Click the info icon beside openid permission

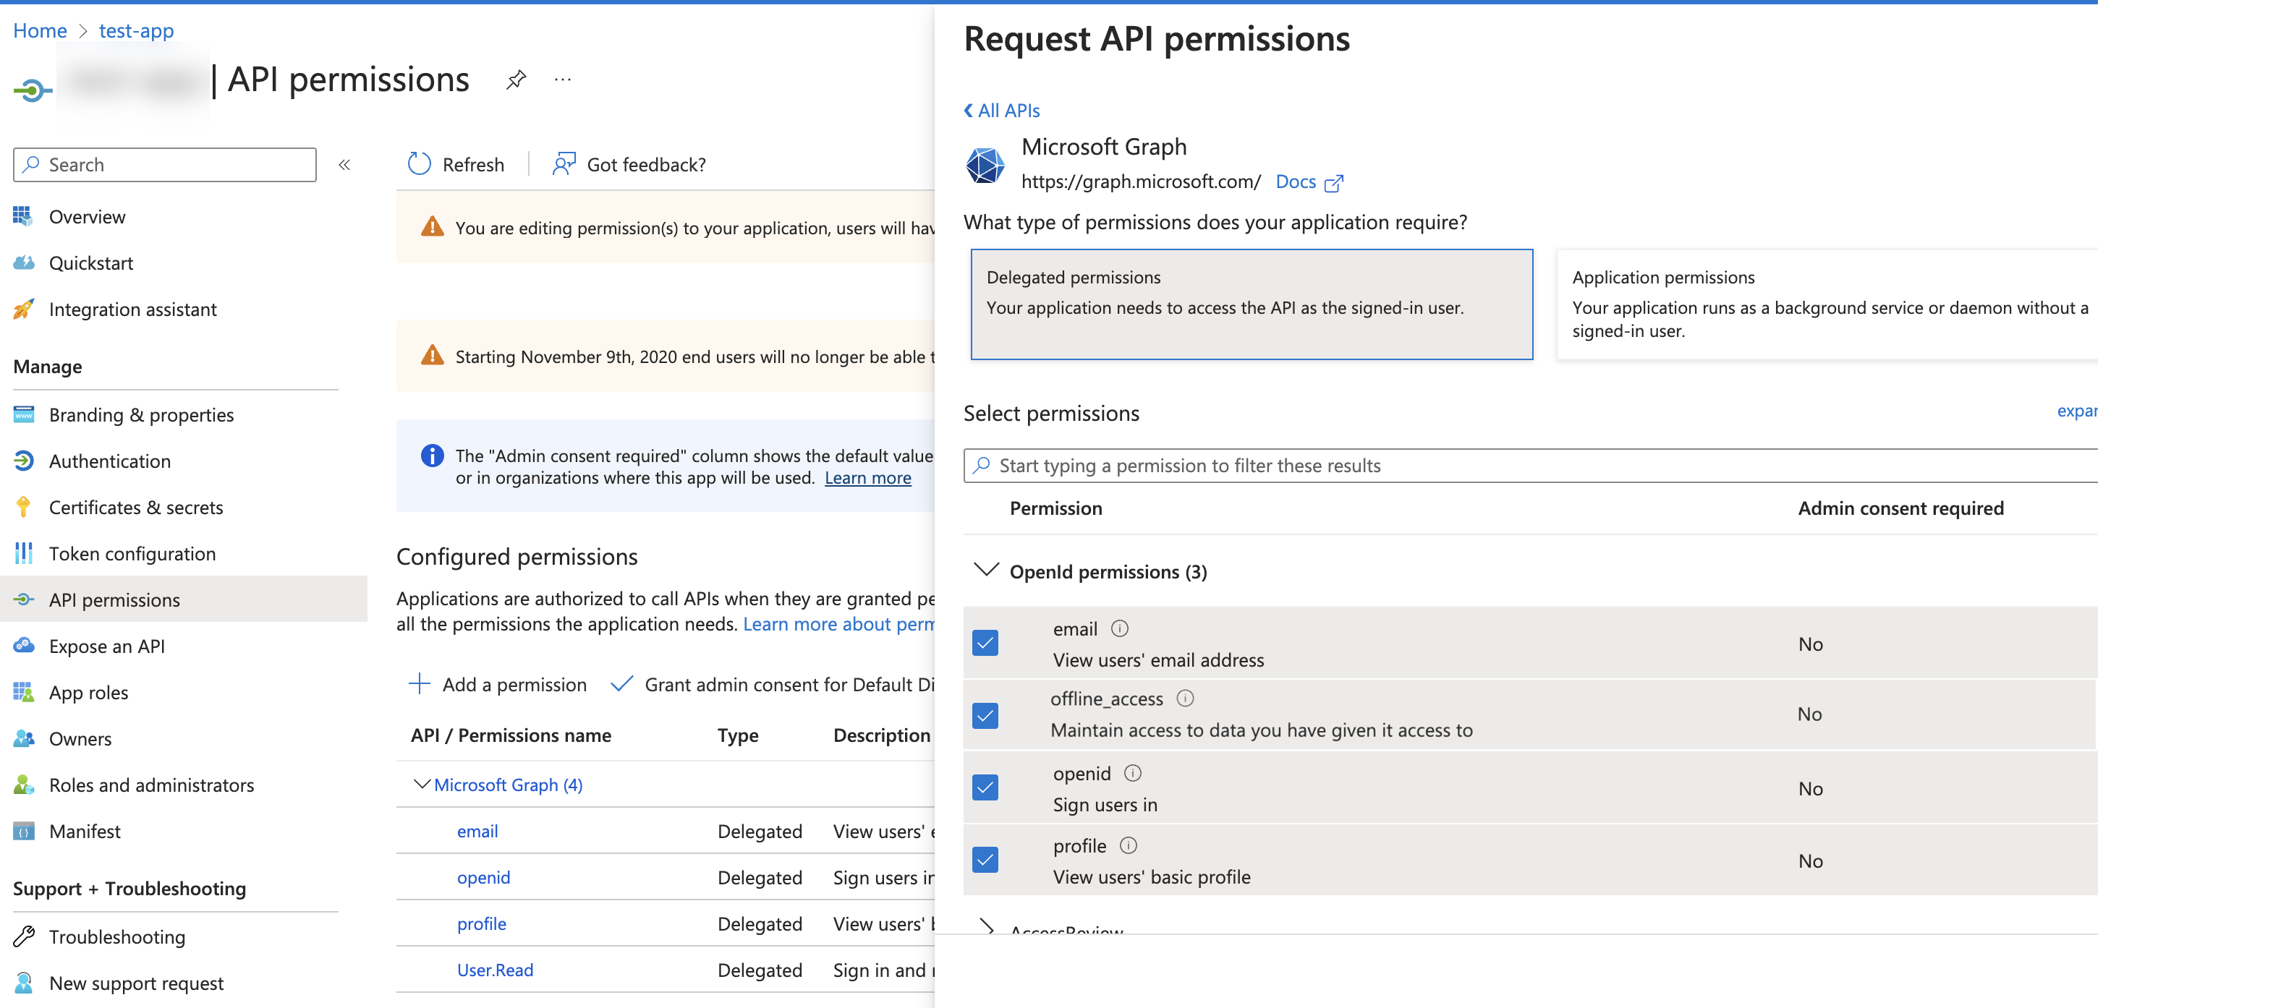pyautogui.click(x=1132, y=773)
